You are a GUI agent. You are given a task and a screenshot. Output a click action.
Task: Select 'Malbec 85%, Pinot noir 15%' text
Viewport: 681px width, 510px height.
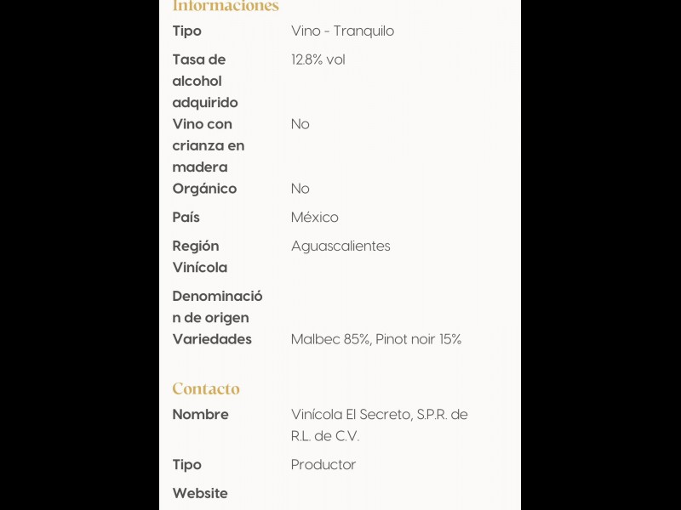tap(376, 339)
